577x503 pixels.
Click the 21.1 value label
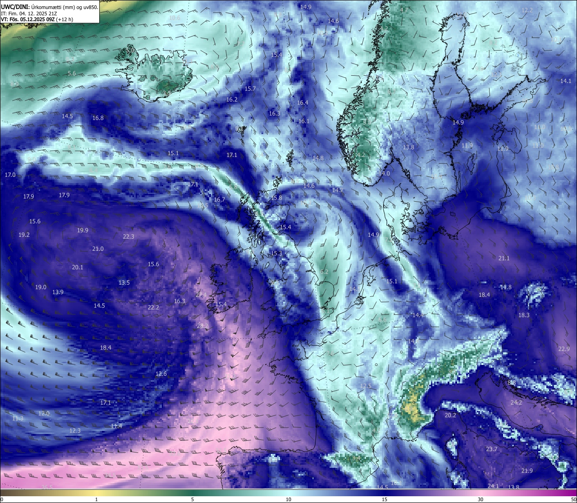(x=504, y=258)
